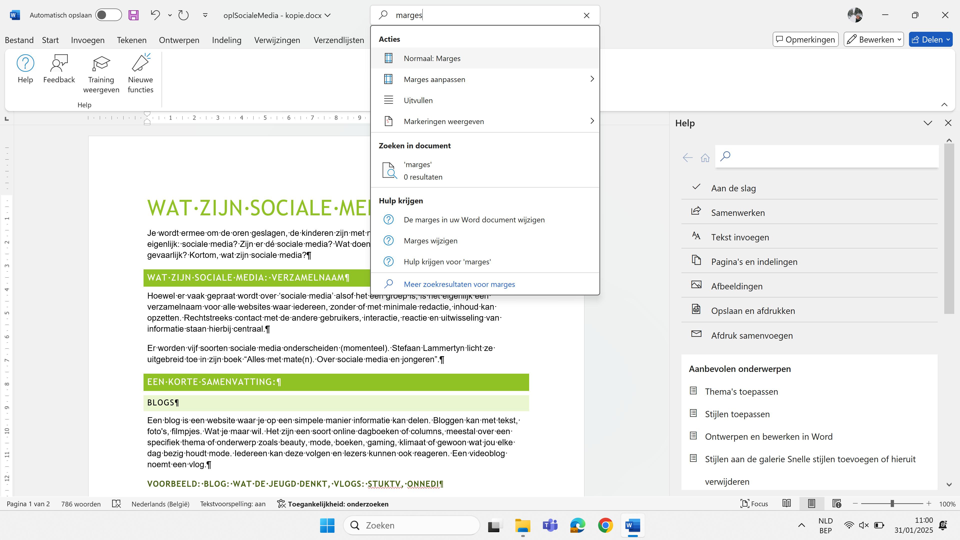This screenshot has height=540, width=960.
Task: Click Meer zoekresultaten voor marges link
Action: click(459, 284)
